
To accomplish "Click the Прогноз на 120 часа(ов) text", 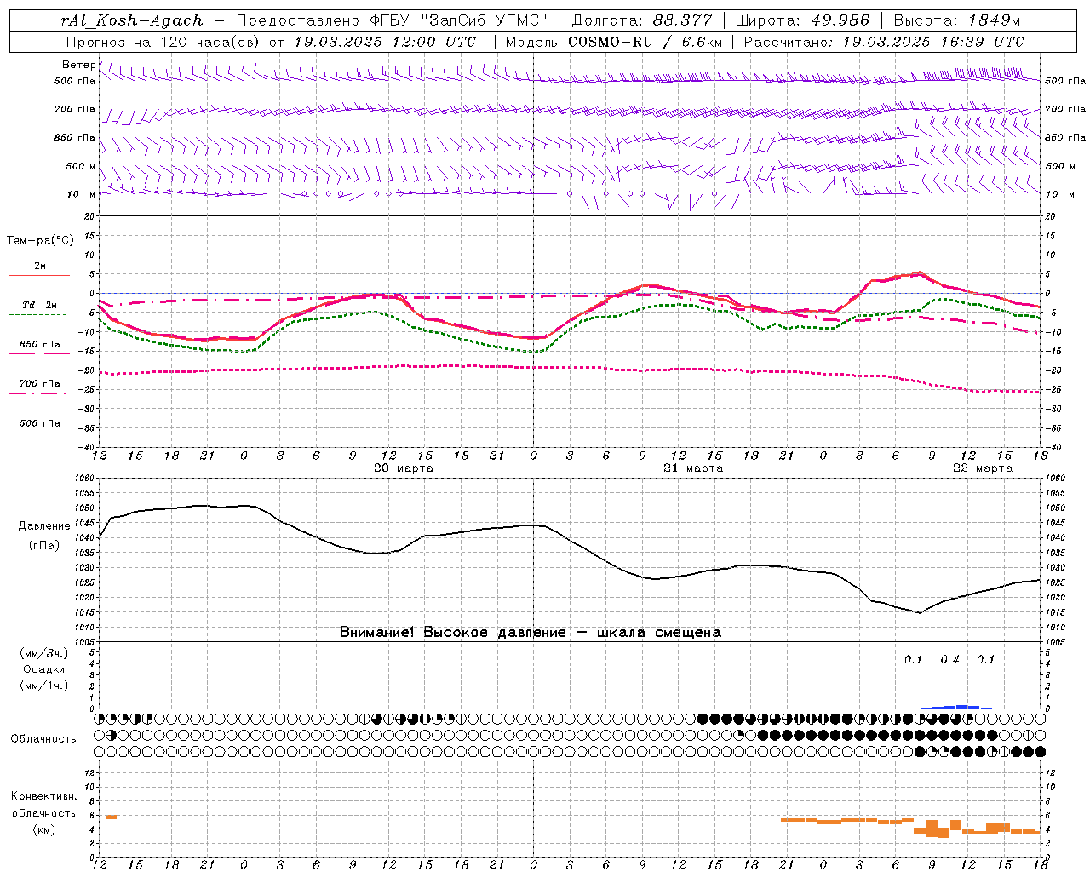I will tap(164, 42).
